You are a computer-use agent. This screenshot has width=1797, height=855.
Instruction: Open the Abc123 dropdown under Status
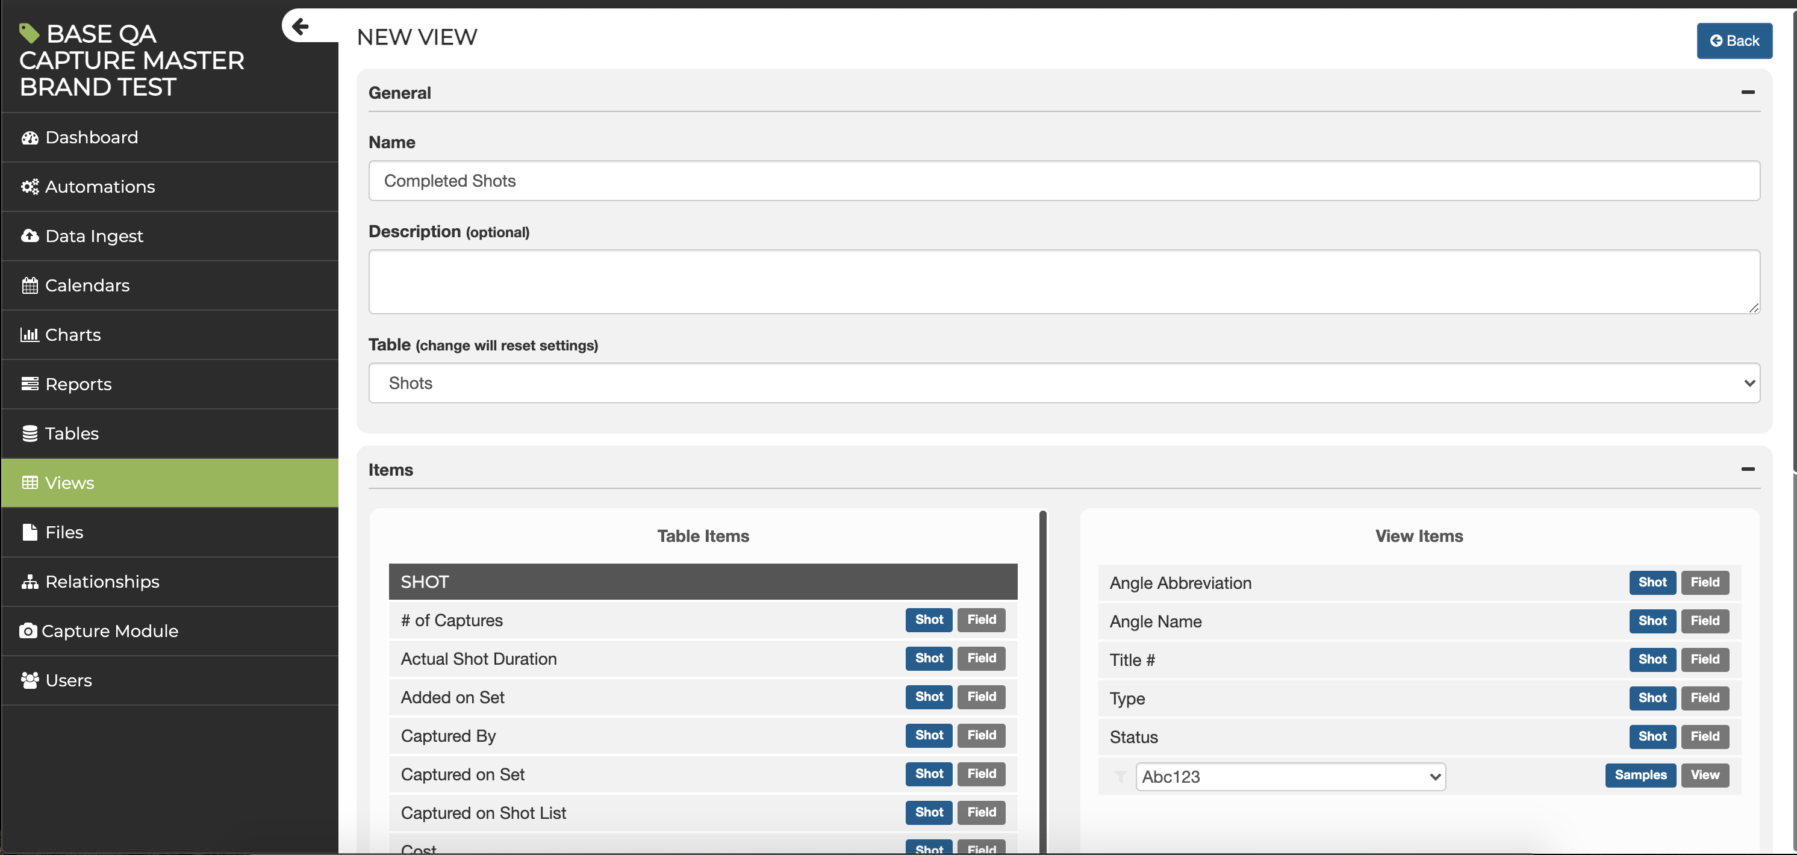pos(1290,776)
